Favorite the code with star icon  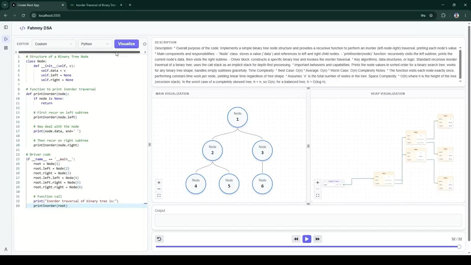[145, 44]
